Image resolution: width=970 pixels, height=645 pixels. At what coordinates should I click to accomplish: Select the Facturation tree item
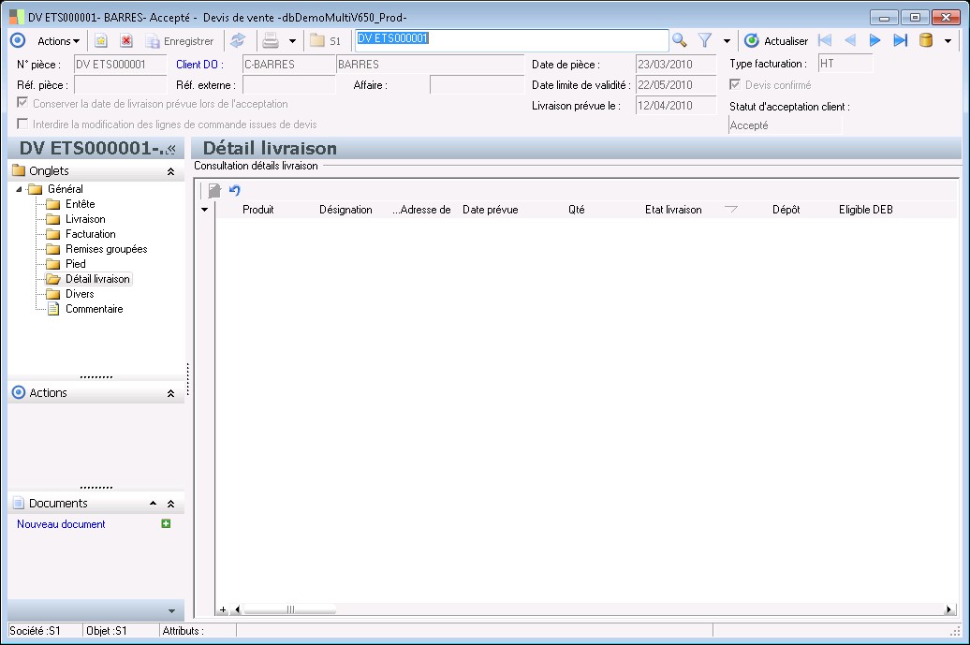tap(90, 234)
